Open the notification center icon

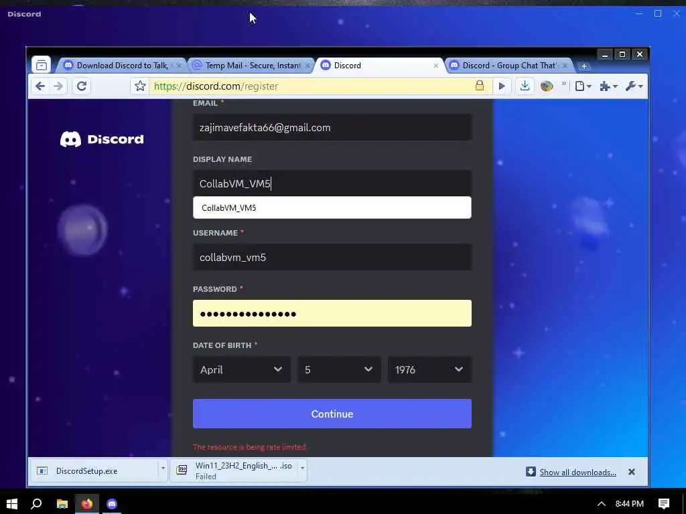click(x=664, y=504)
